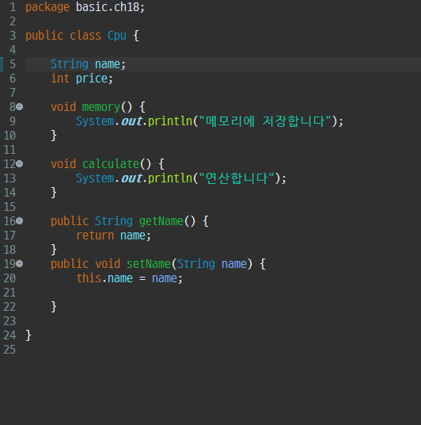Click line number 25 in the gutter
This screenshot has width=421, height=425.
click(x=9, y=350)
